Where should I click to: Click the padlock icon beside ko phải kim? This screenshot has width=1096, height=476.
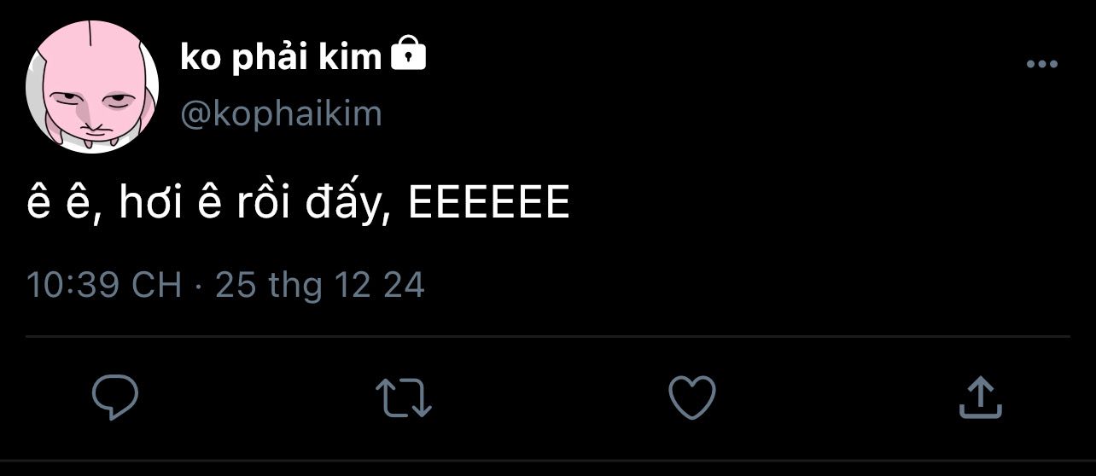coord(408,55)
